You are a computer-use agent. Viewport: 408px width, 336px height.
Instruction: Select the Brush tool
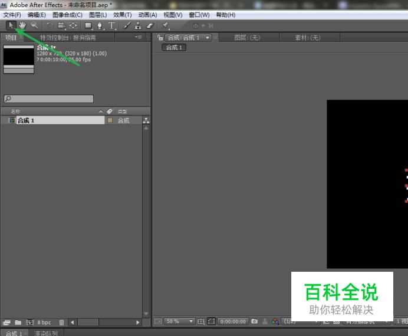point(127,25)
